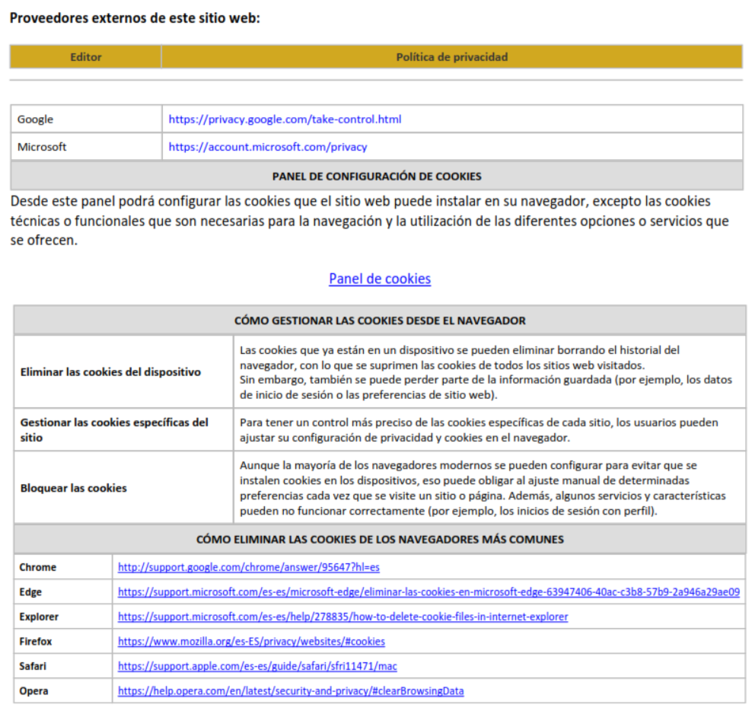Image resolution: width=755 pixels, height=714 pixels.
Task: Click 'CÓMO GESTIONAR LAS COOKIES DESDE EL NAVEGADOR' heading
Action: tap(380, 320)
